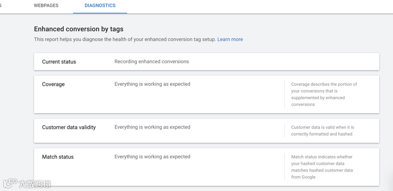Select the DIAGNOSTICS tab

(100, 6)
